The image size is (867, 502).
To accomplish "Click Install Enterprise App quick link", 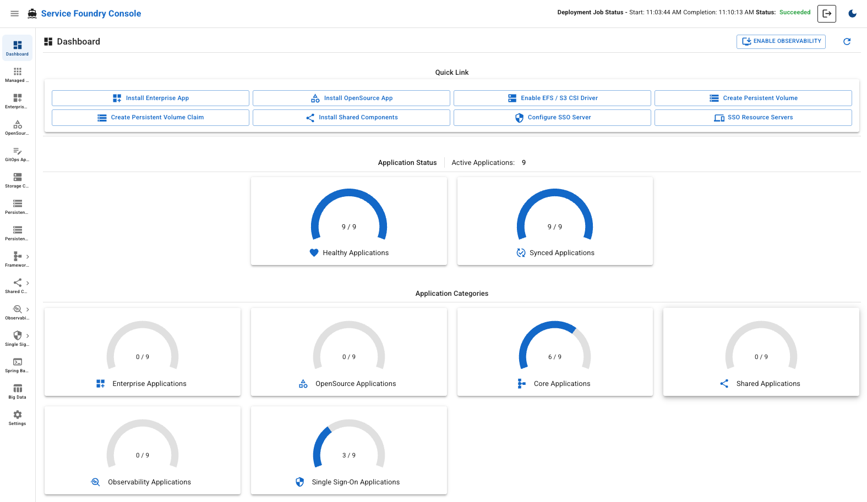I will 150,98.
